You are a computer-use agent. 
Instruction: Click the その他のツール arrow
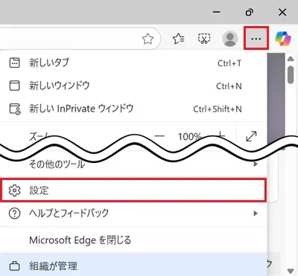pos(255,164)
